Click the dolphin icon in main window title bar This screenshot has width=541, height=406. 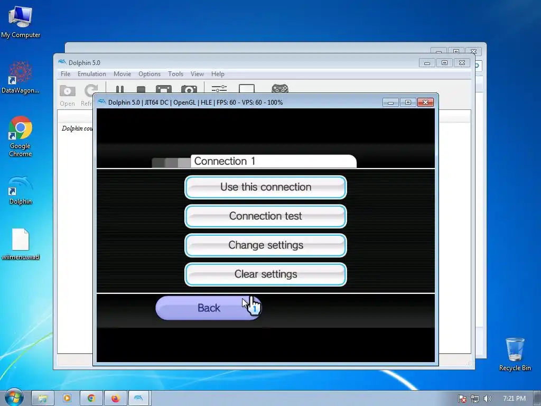pyautogui.click(x=62, y=62)
